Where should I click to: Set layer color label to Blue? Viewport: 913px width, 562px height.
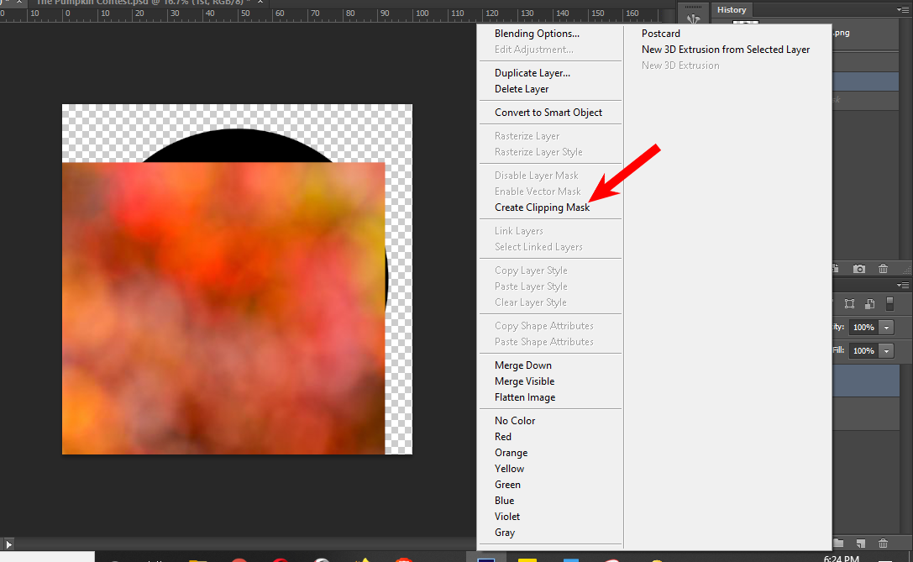(x=504, y=501)
